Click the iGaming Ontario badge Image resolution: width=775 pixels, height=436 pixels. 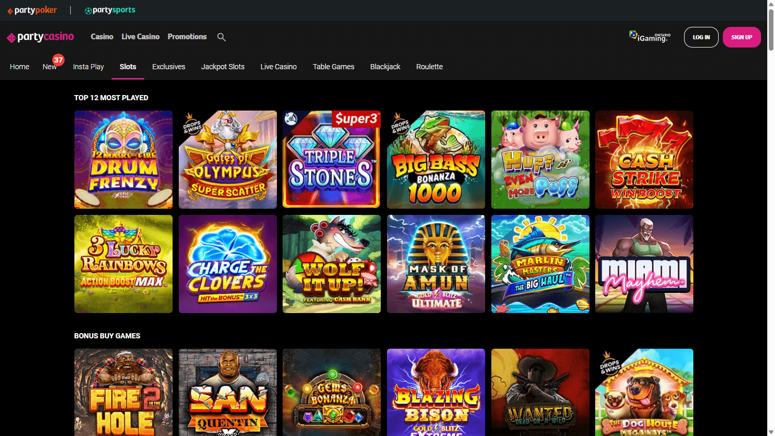(649, 37)
